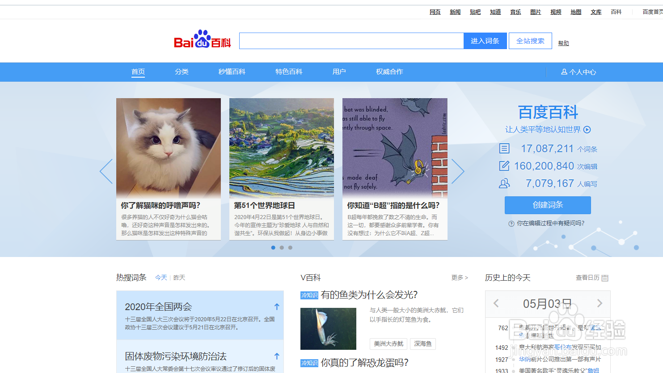Click 你知道"B超"指的是什么吗 headline
This screenshot has width=663, height=373.
[393, 205]
